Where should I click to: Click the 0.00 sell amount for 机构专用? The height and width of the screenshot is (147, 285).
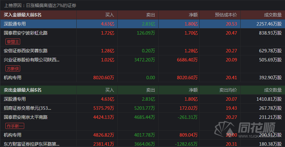point(151,78)
